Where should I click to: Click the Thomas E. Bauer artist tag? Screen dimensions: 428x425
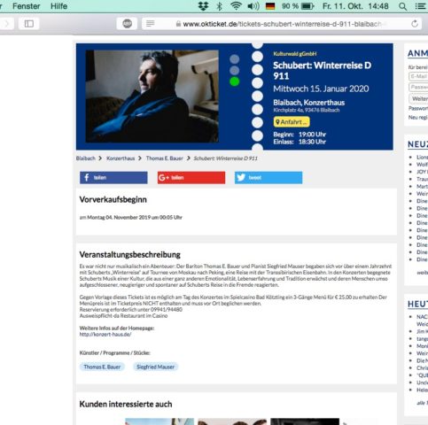(102, 367)
